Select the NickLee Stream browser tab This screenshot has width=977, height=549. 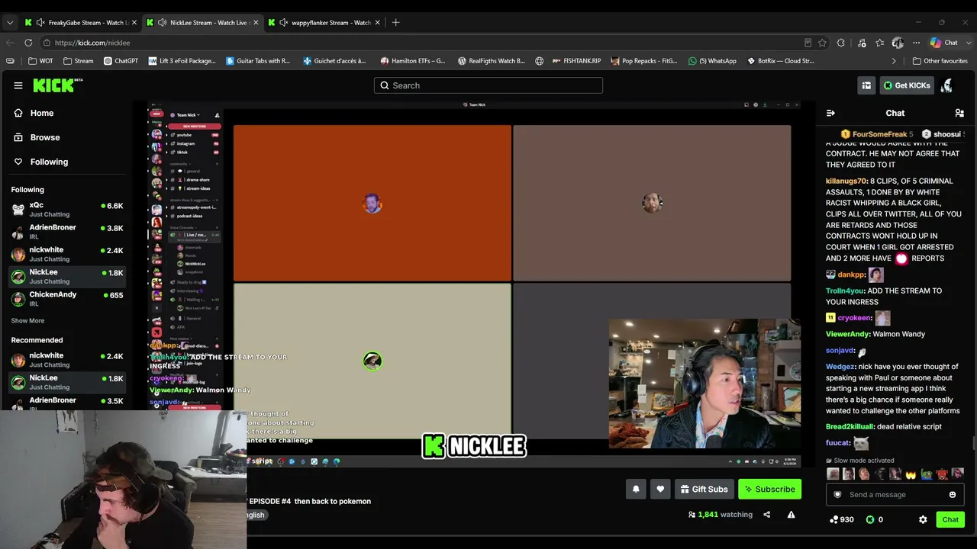click(202, 22)
